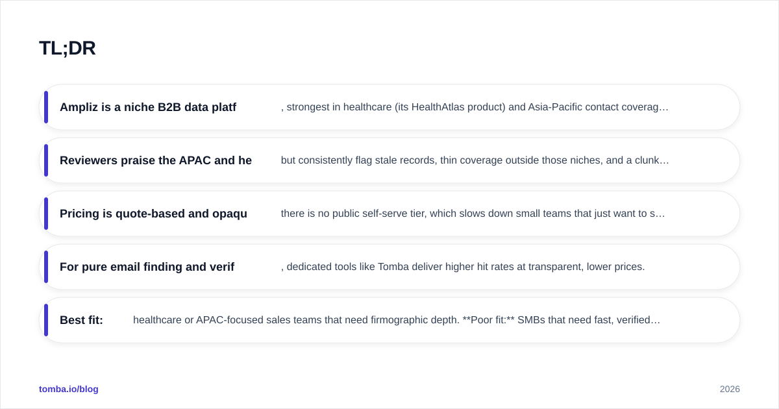779x409 pixels.
Task: Click the HealthAtlas and Asia-Pacific description text
Action: coord(475,107)
